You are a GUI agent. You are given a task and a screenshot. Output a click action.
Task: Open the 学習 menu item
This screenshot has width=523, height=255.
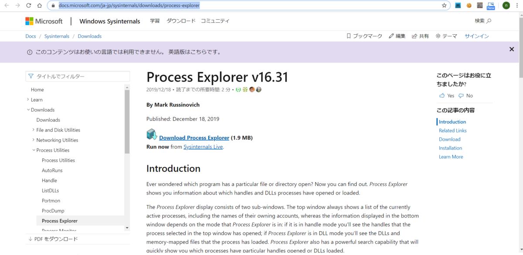pos(155,21)
